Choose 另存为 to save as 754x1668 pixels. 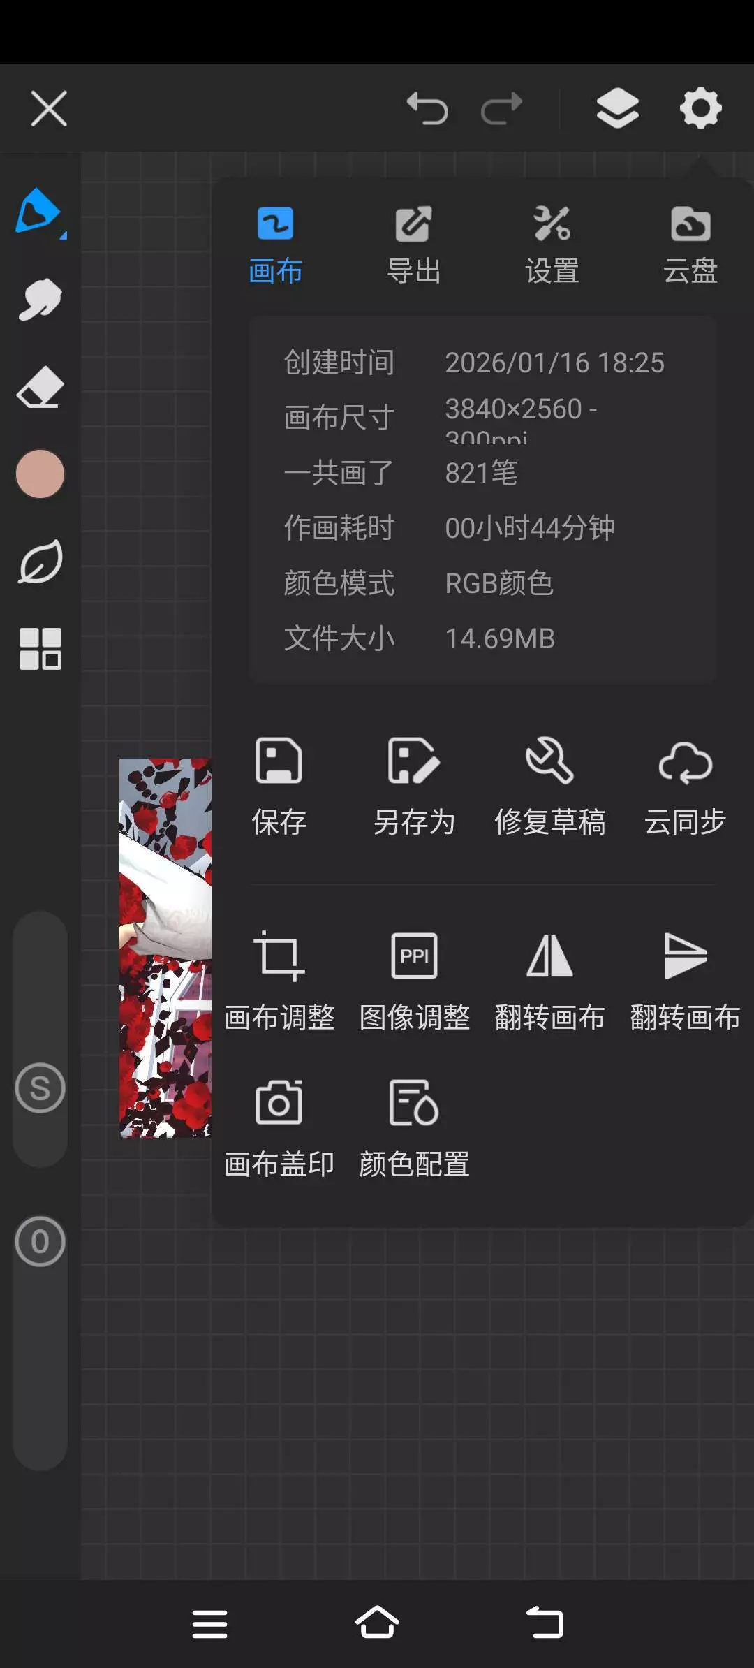pos(414,786)
